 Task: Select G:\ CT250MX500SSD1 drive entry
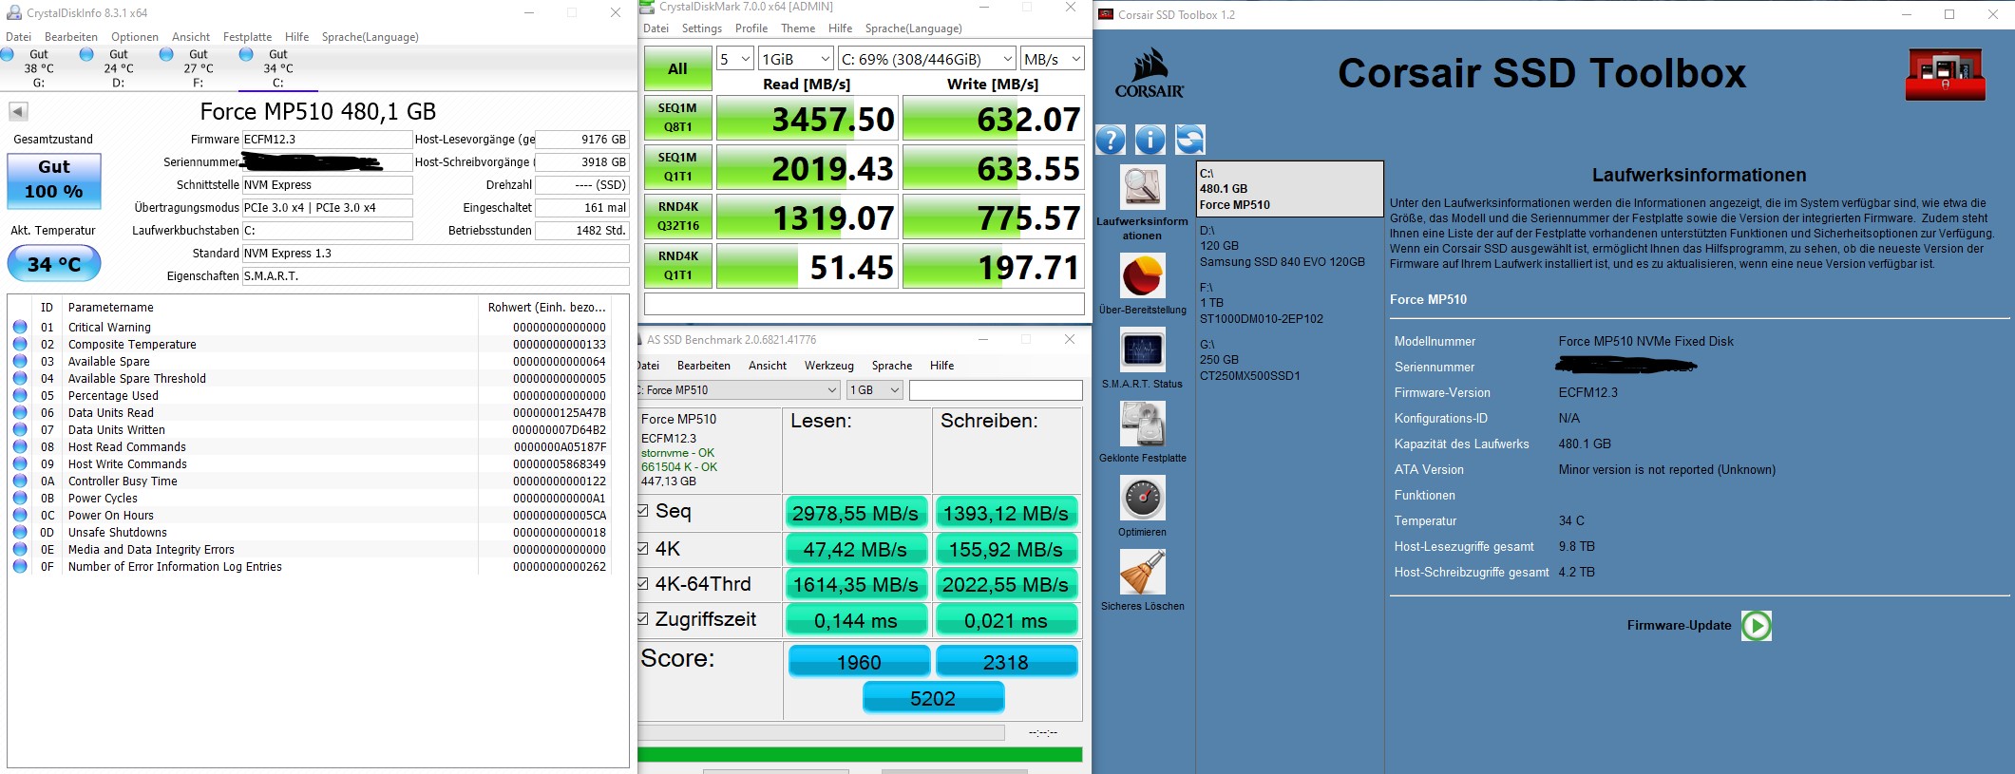click(1289, 360)
